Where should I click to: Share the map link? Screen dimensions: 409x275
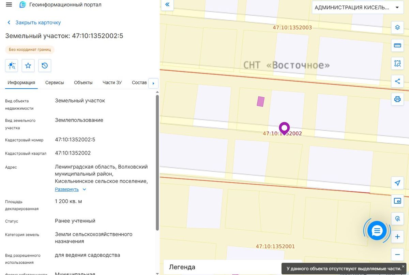pos(397,81)
